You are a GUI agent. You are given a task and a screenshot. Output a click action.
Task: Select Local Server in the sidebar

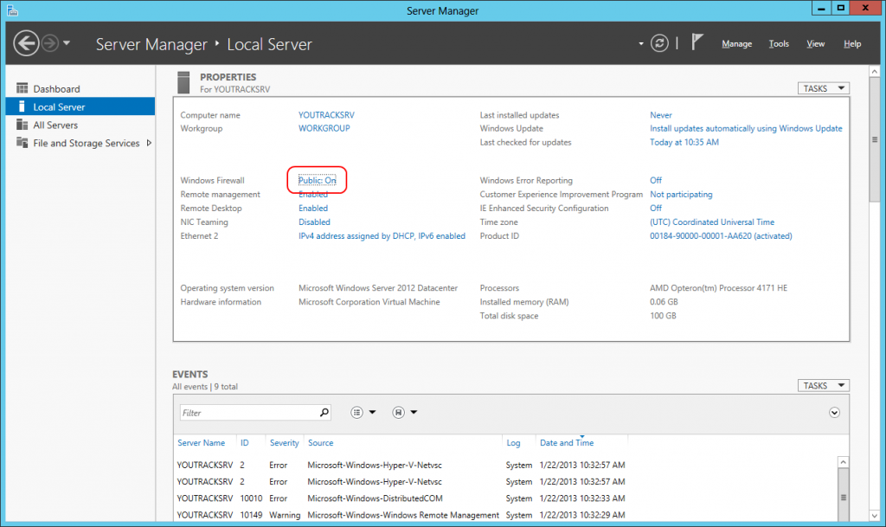[x=80, y=106]
